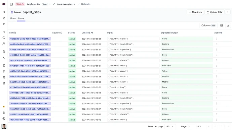Open item id 05109ef0 link
Image resolution: width=232 pixels, height=130 pixels.
[30, 39]
